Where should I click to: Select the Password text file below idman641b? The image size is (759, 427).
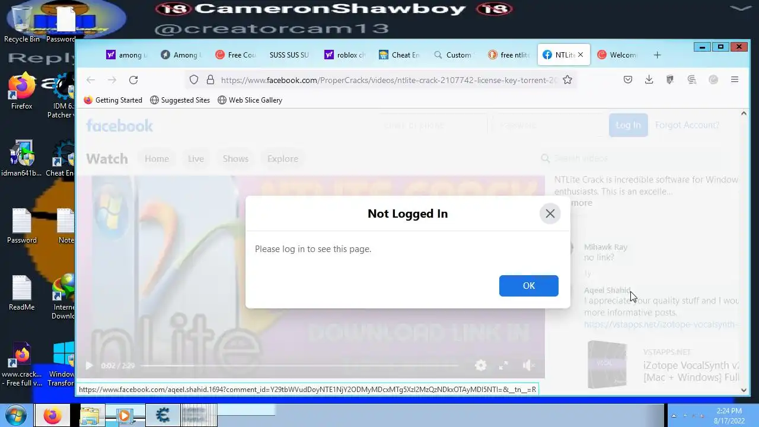pyautogui.click(x=22, y=226)
